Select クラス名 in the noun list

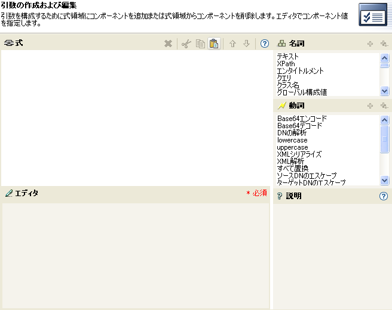coord(288,85)
